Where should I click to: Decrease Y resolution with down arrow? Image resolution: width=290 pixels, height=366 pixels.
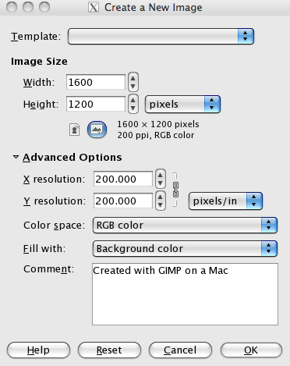pos(161,205)
